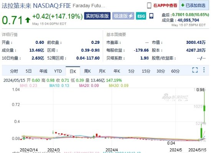This screenshot has height=153, width=211.
Task: Select the 年K chart tab
Action: [117, 71]
